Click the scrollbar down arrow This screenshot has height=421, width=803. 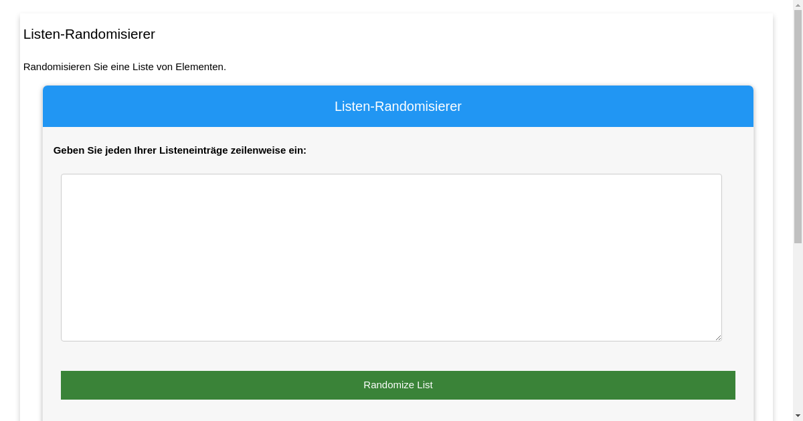798,416
